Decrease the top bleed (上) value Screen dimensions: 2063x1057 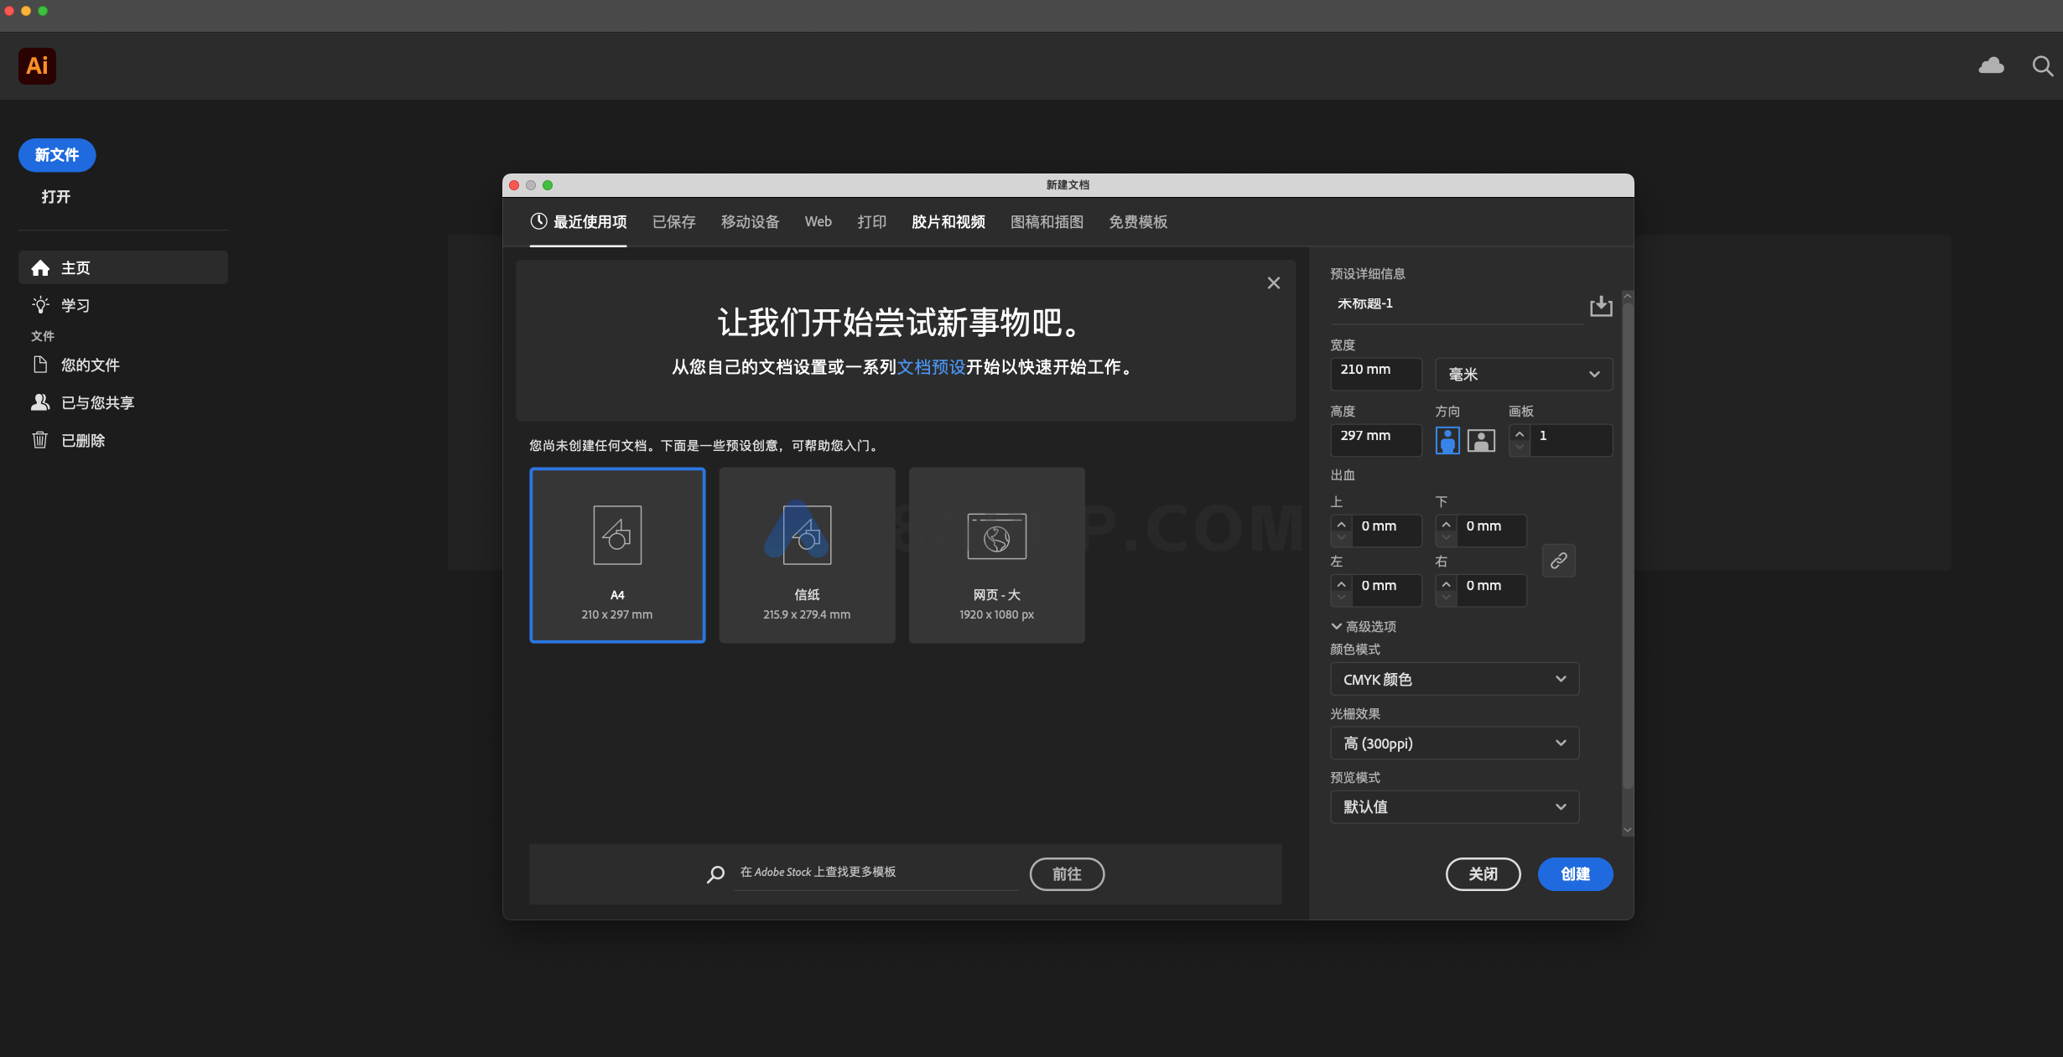point(1342,538)
